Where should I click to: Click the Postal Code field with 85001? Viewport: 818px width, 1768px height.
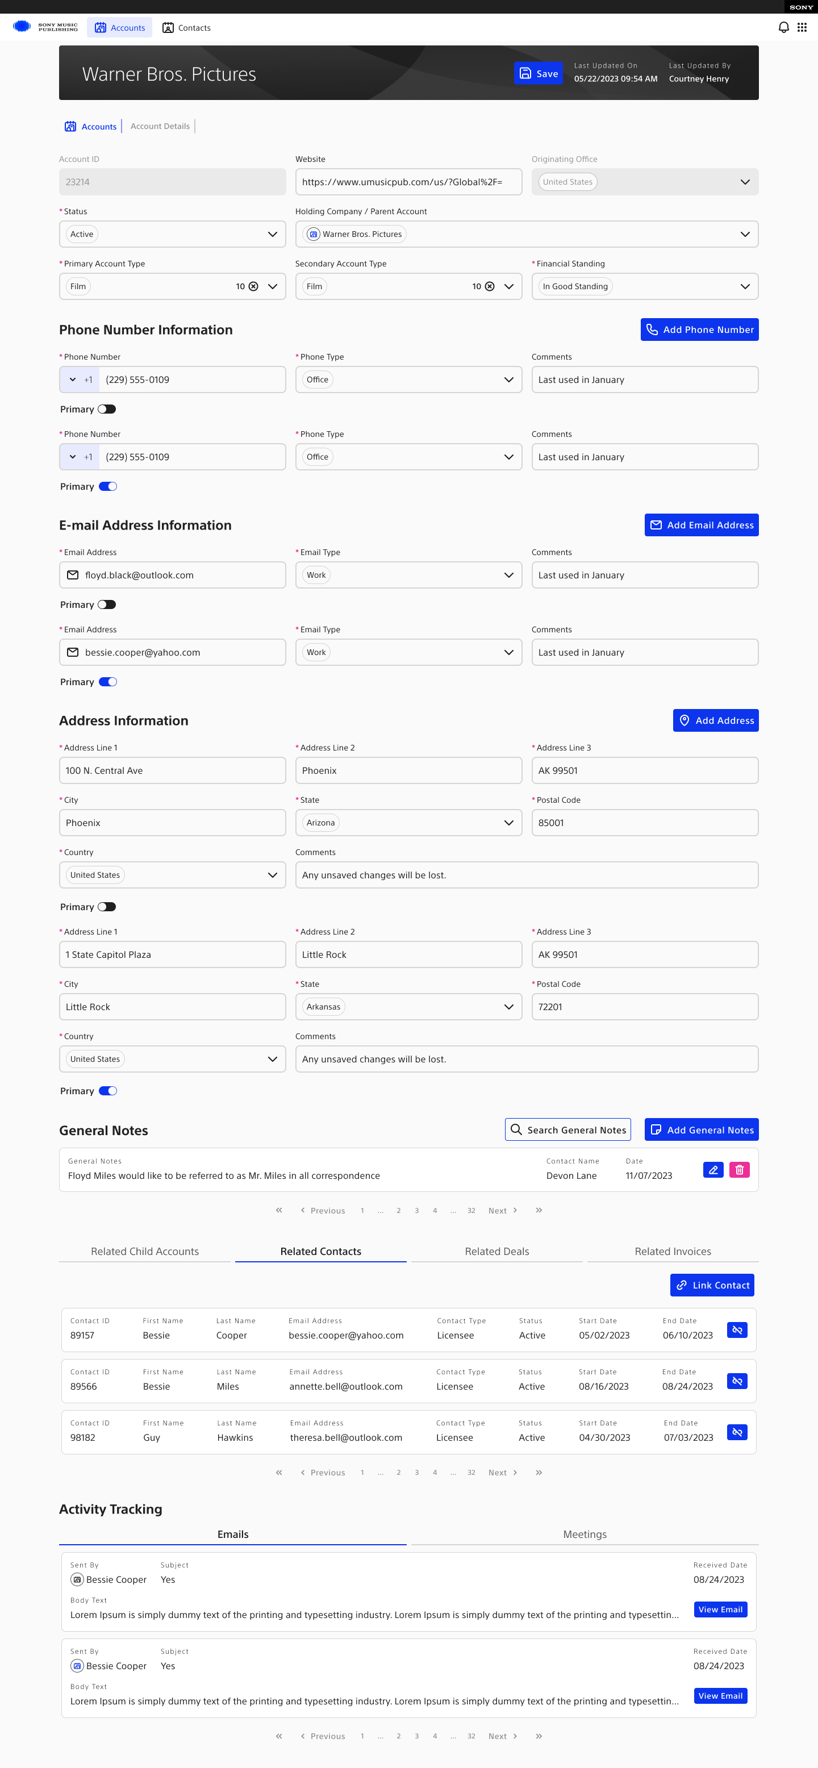point(644,823)
